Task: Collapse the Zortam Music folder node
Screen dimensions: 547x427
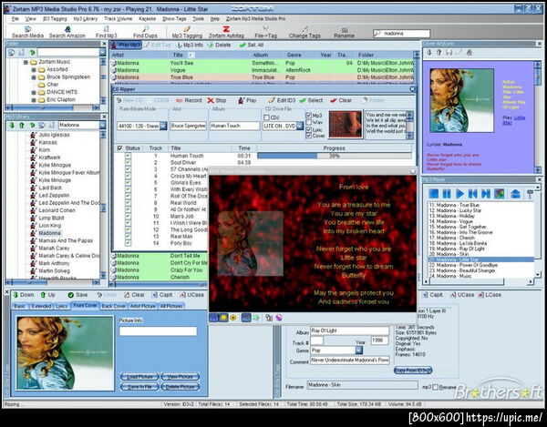Action: click(x=26, y=62)
